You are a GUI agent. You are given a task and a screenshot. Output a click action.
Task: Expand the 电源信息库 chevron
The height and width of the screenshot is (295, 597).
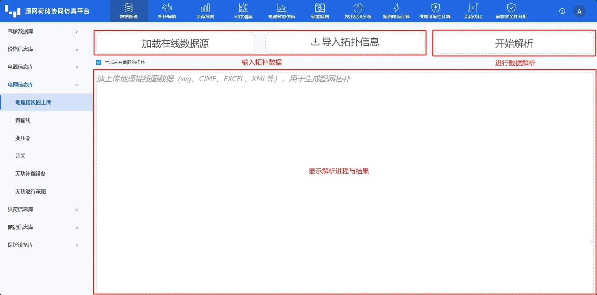[77, 67]
